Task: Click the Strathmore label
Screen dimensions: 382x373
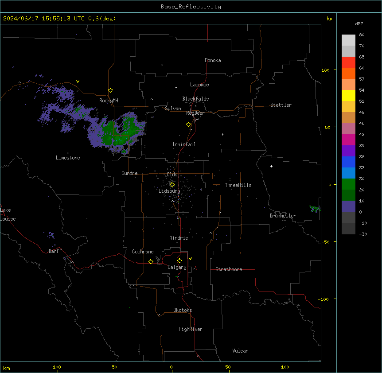Action: 229,269
